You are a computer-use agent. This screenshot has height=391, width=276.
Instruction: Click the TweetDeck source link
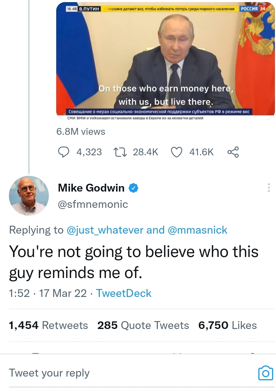(124, 293)
